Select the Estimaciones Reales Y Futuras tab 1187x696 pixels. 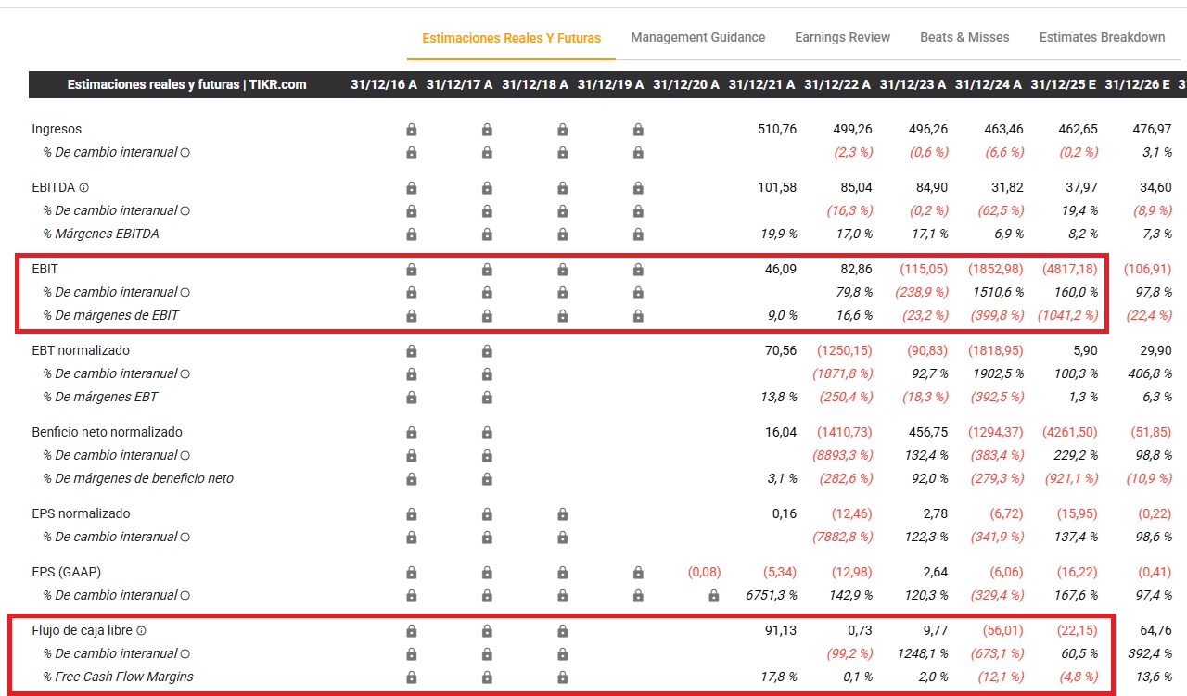click(511, 39)
